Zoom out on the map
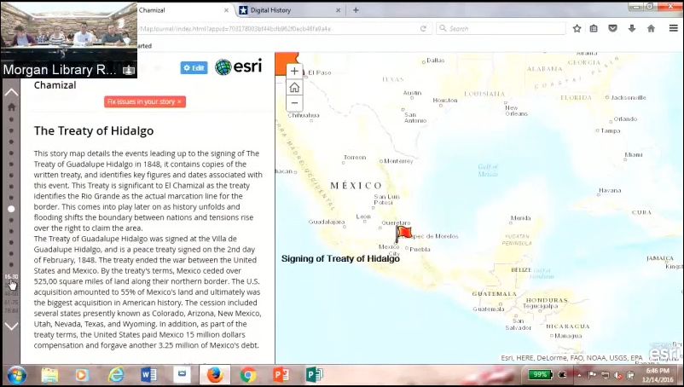 tap(294, 103)
